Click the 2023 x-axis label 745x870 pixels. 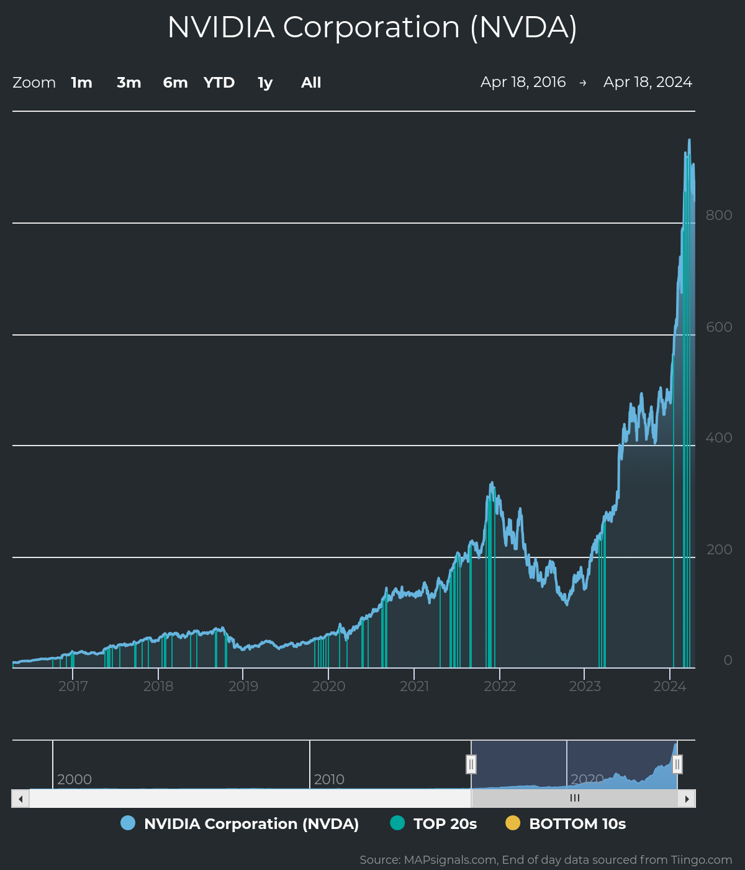click(x=585, y=686)
